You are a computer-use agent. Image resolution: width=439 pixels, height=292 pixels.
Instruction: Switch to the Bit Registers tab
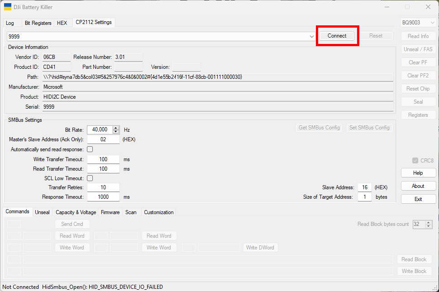(38, 22)
